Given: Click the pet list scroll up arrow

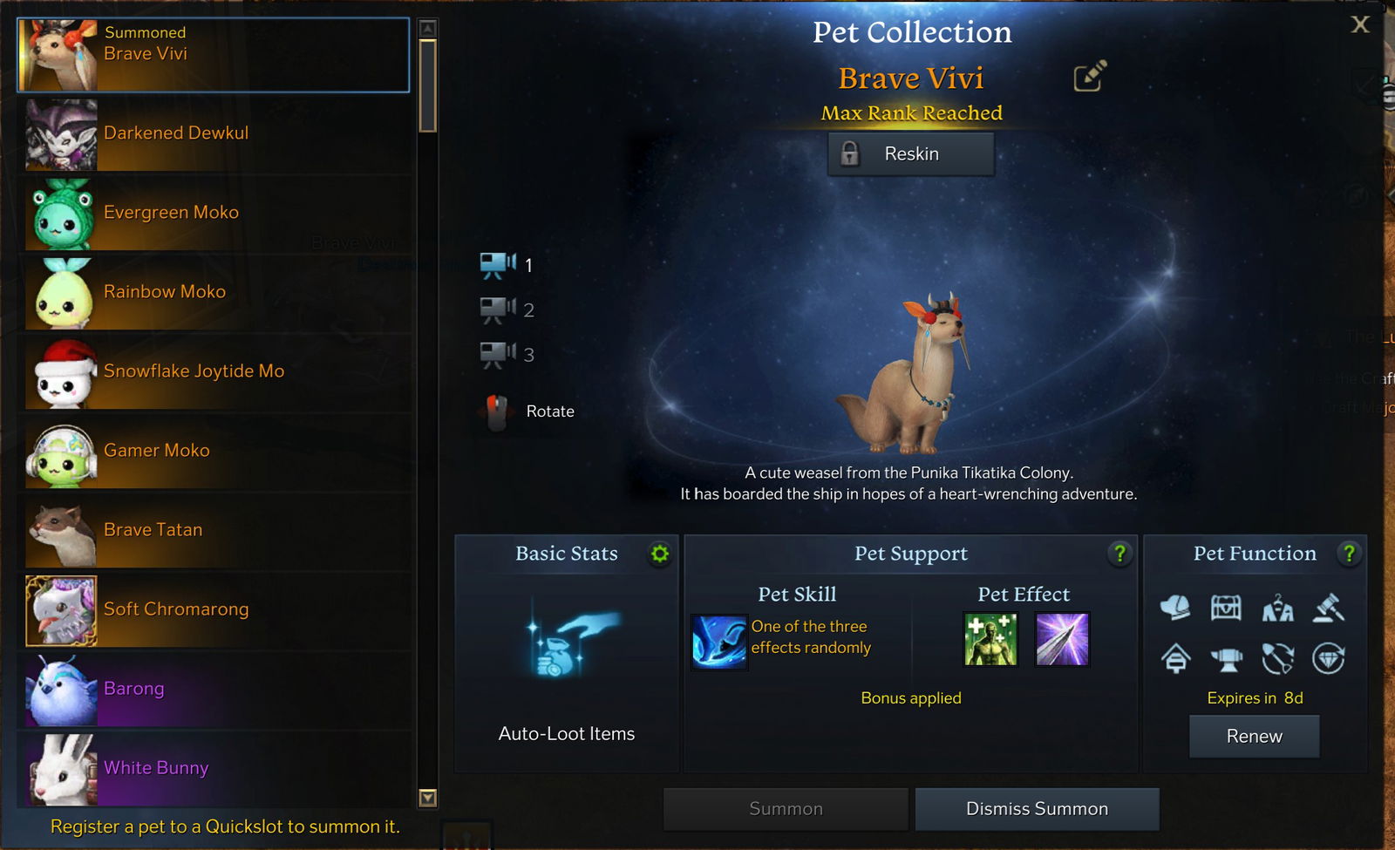Looking at the screenshot, I should pos(427,28).
